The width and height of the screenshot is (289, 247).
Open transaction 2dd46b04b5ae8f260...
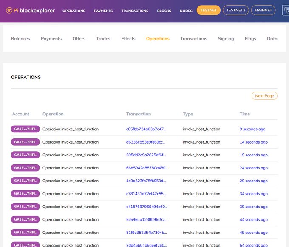[146, 245]
